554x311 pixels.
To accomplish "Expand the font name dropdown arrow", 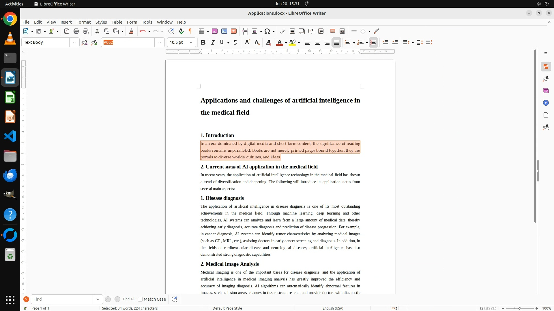I will [x=159, y=42].
